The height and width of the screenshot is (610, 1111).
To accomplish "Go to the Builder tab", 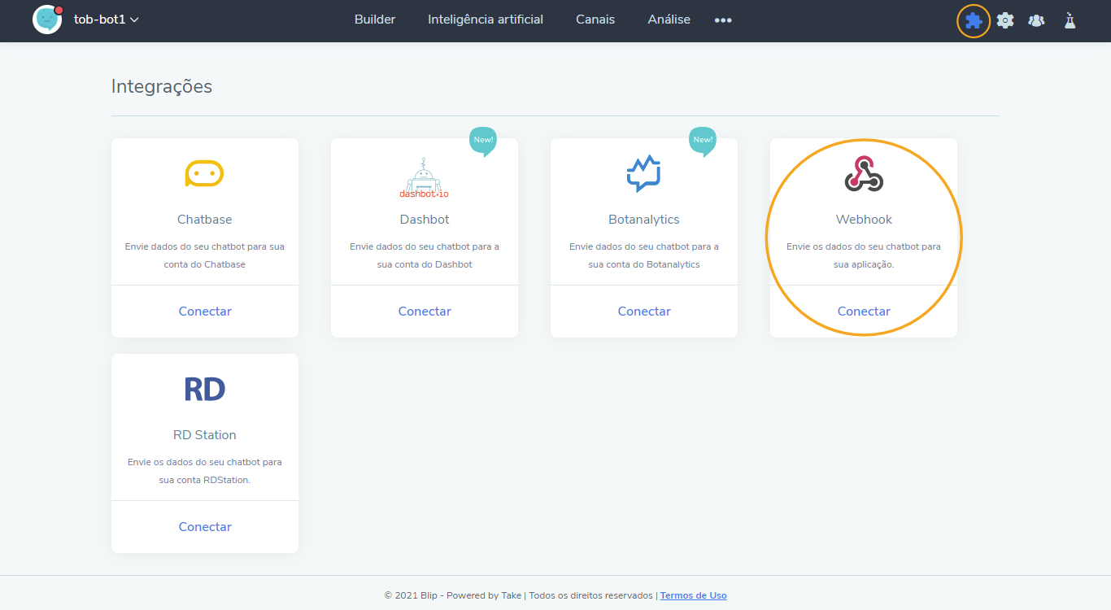I will coord(375,20).
